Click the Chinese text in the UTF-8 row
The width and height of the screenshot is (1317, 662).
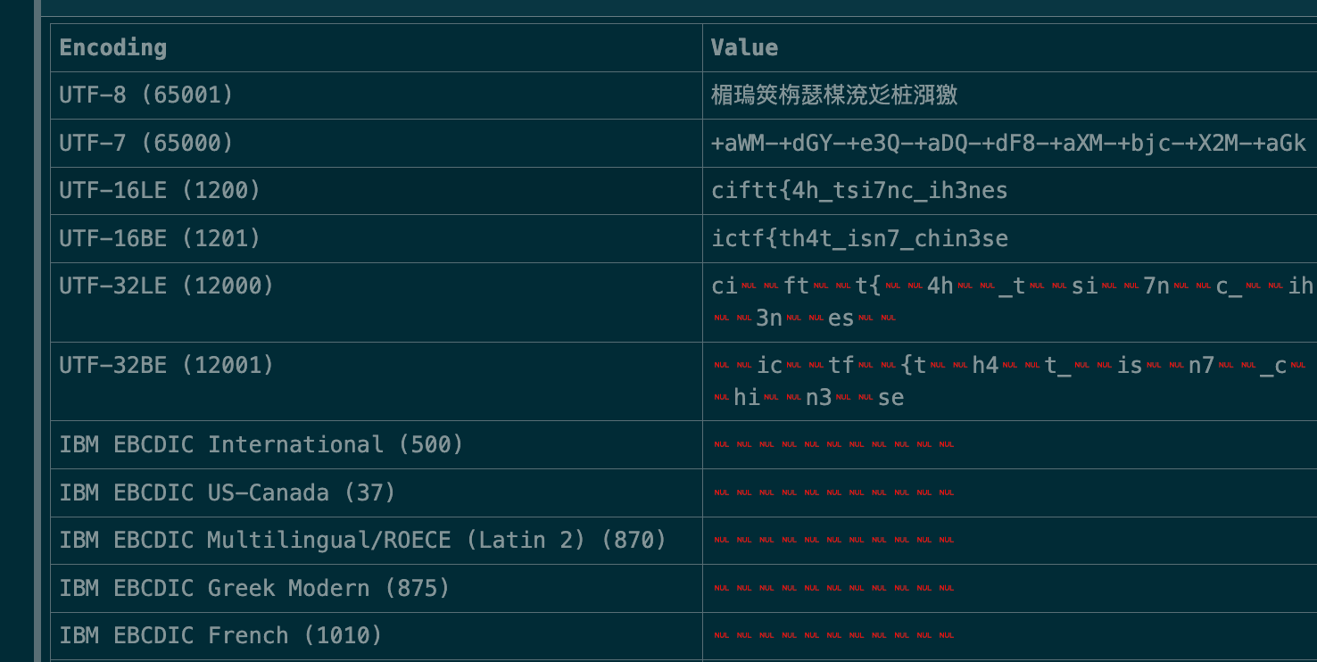pyautogui.click(x=834, y=95)
